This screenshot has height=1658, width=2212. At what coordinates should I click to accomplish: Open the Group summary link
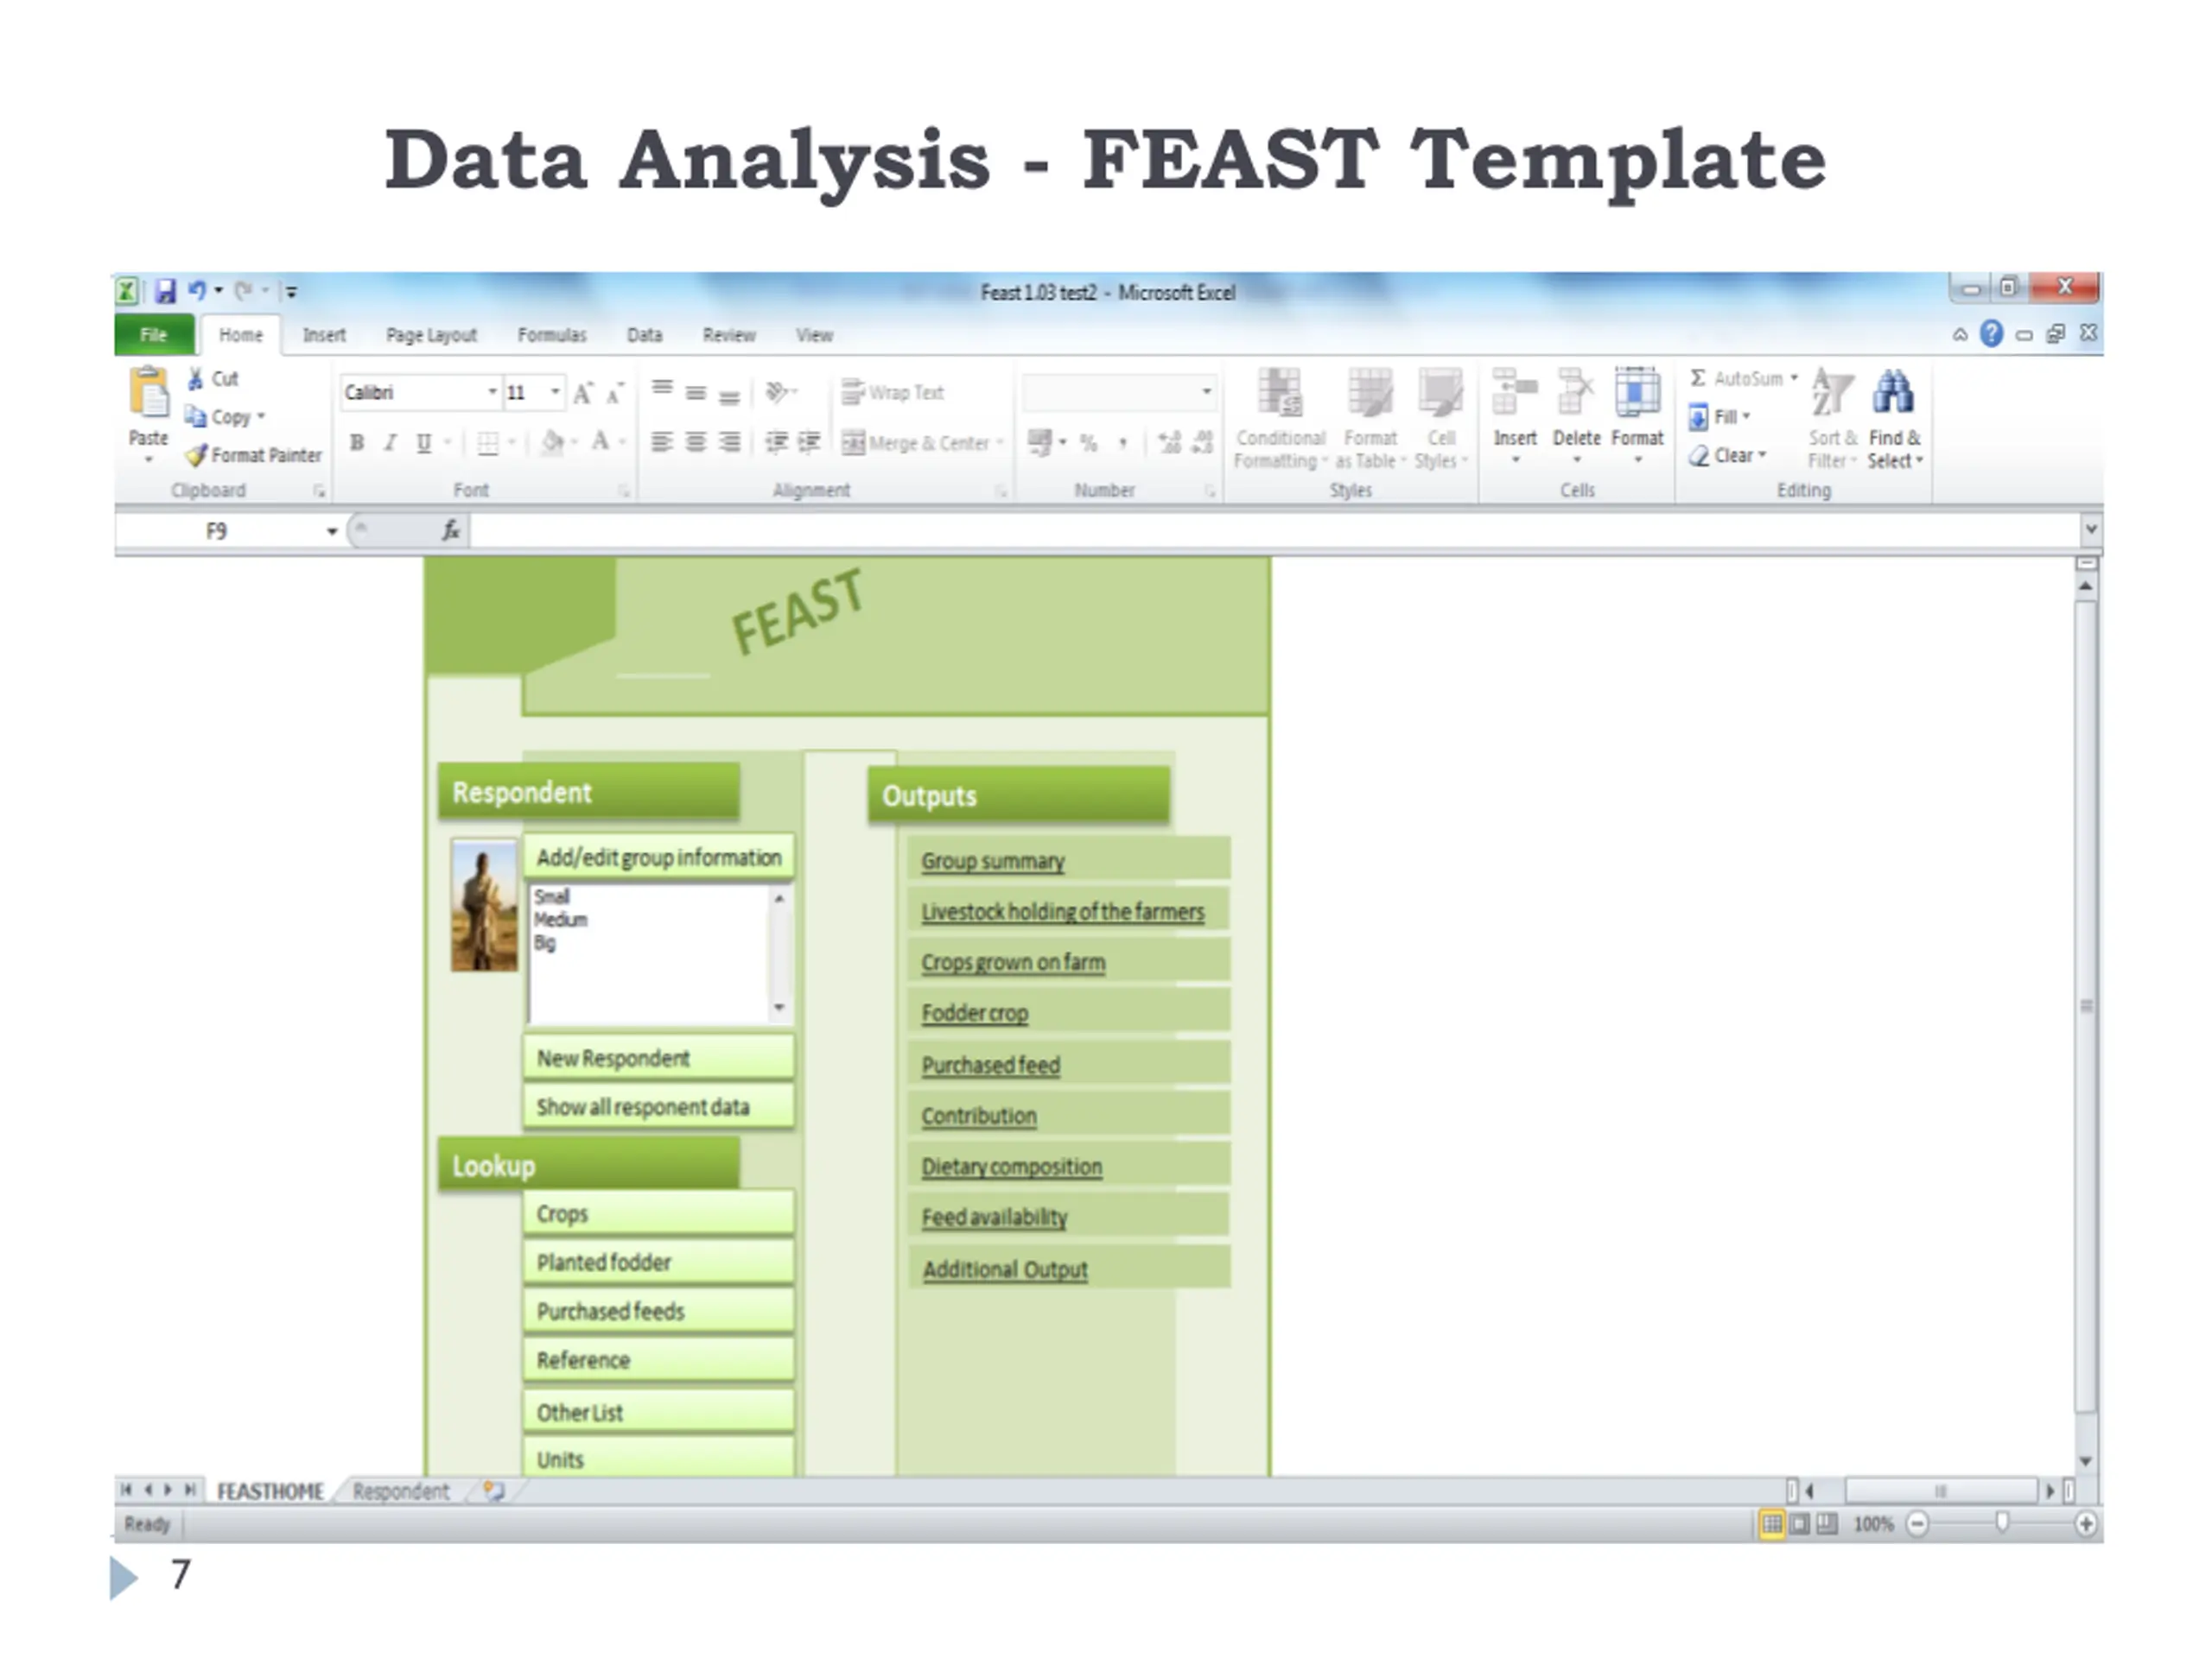pos(992,860)
